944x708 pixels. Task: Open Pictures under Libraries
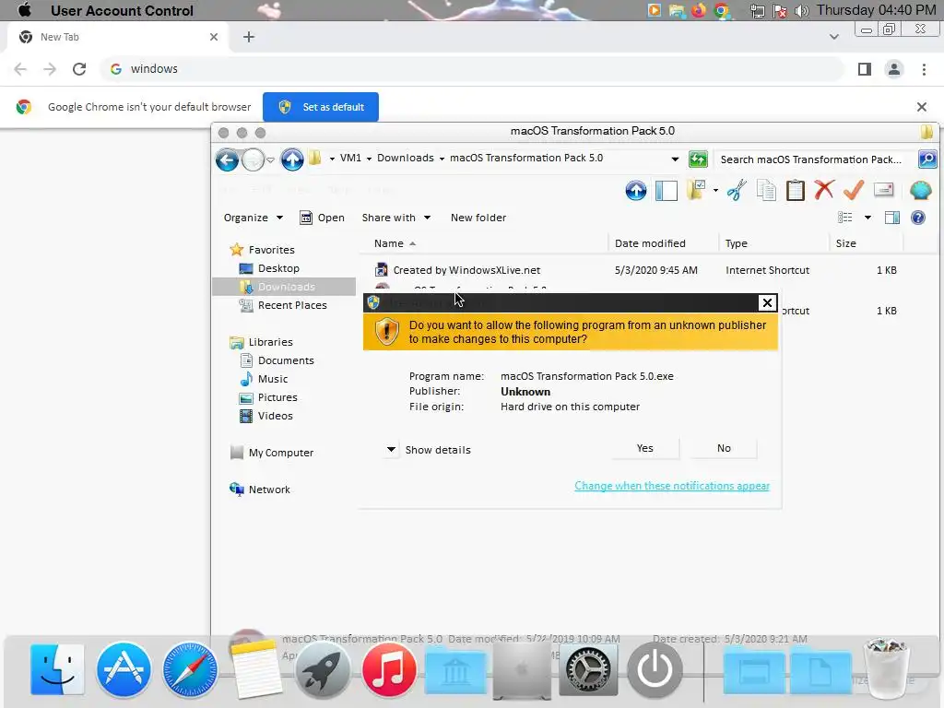(x=277, y=397)
